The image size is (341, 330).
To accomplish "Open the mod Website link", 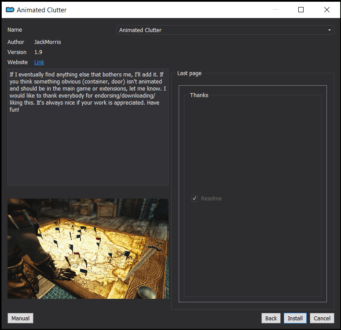I will coord(39,62).
